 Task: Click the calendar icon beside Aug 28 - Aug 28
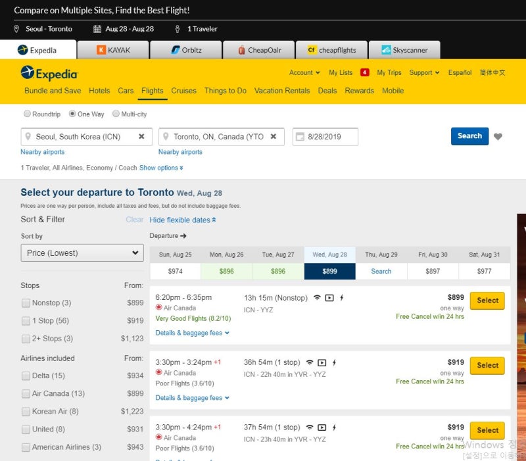(x=97, y=29)
